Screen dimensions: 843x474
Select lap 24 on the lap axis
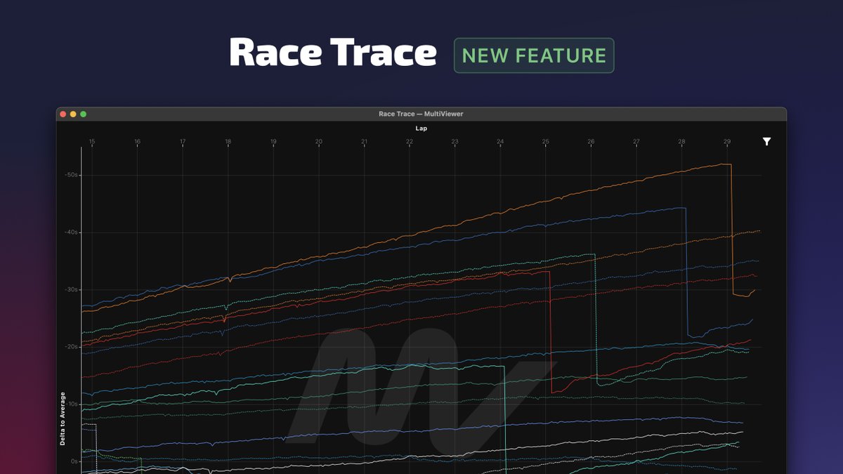coord(500,142)
